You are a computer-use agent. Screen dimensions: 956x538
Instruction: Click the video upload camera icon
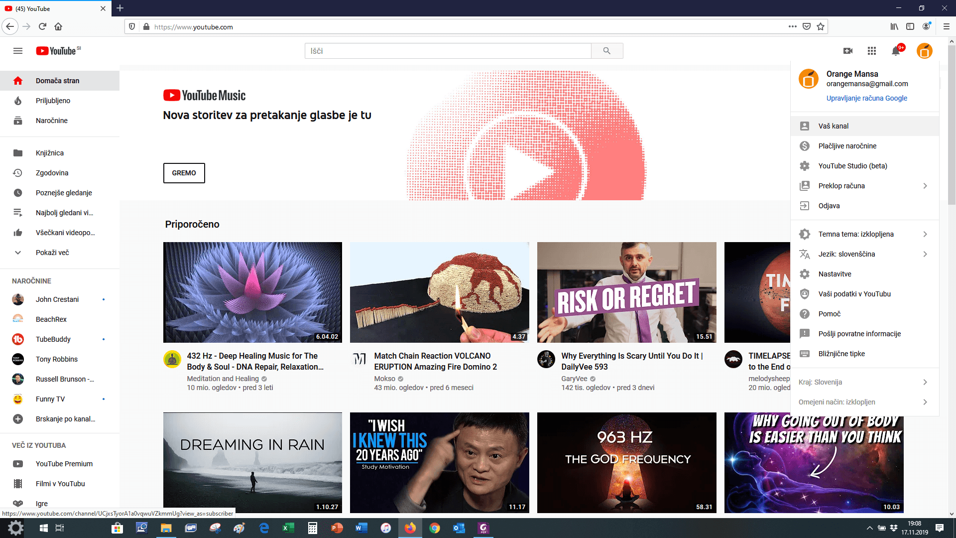click(848, 51)
